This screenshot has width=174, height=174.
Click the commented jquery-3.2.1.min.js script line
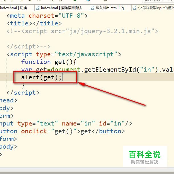(x=82, y=31)
